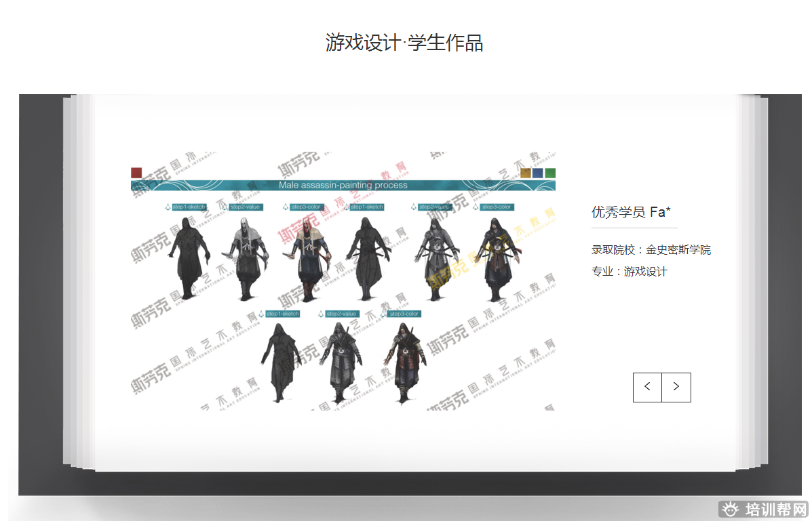The height and width of the screenshot is (521, 812).
Task: Select the red color swatch in the artwork
Action: [136, 173]
